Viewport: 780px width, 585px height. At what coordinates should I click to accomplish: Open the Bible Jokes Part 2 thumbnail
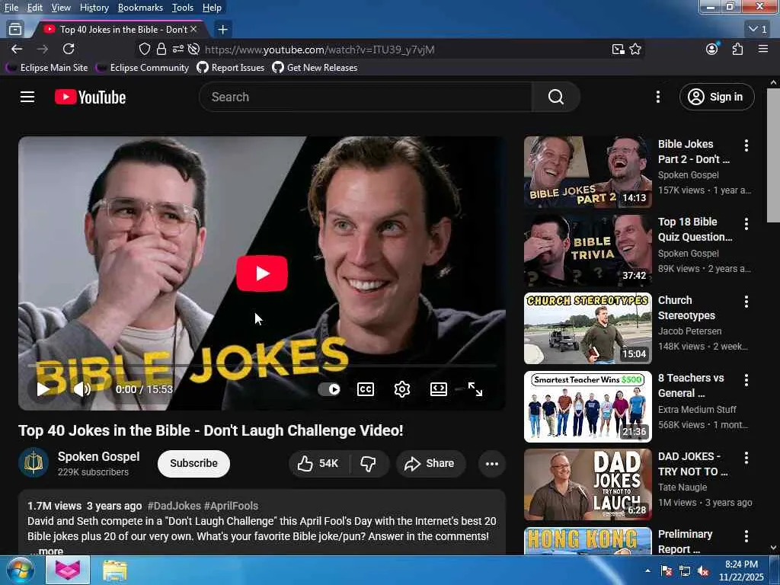click(587, 171)
